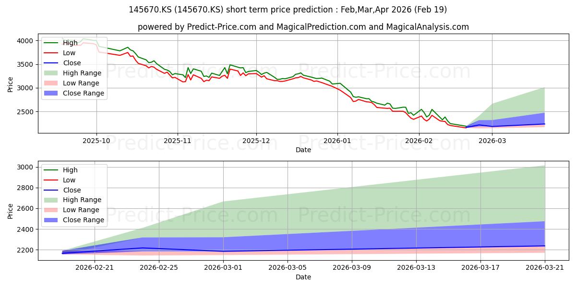
Task: Click the '2600' y-axis tick in lower chart
Action: pyautogui.click(x=26, y=209)
